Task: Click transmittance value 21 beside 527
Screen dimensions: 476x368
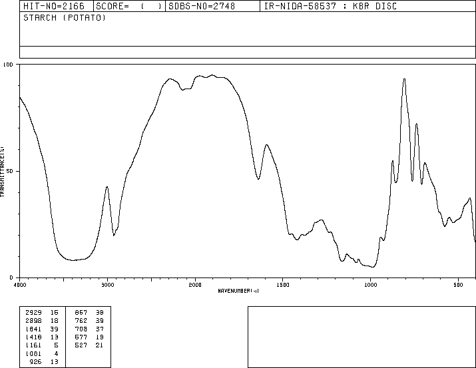Action: point(100,345)
